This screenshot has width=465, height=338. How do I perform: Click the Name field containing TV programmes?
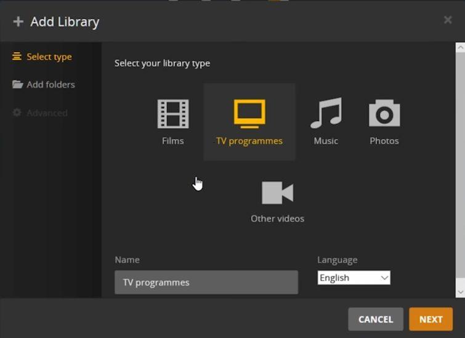tap(206, 283)
